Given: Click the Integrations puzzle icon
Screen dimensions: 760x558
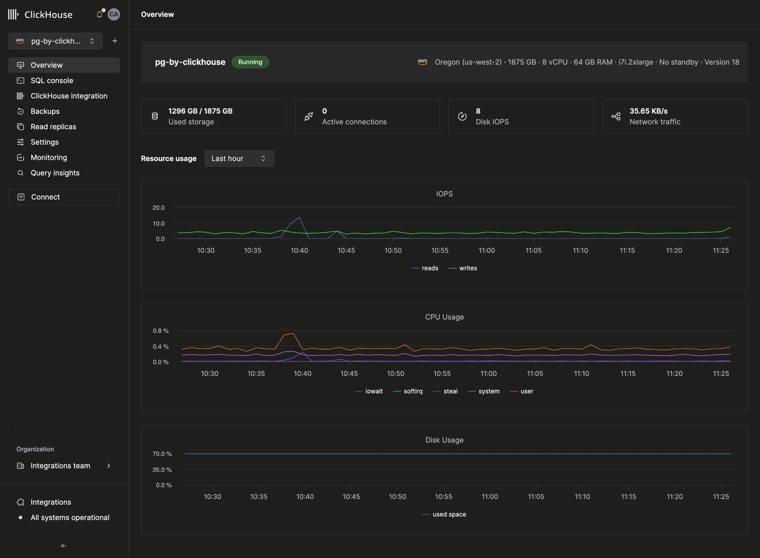Looking at the screenshot, I should click(x=21, y=502).
